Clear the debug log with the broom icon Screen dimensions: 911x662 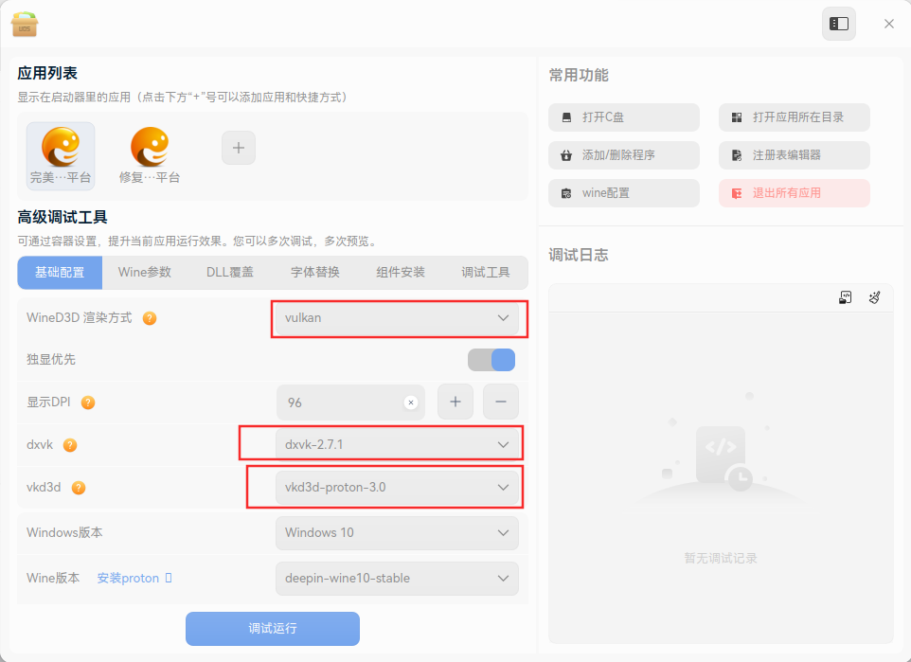(x=874, y=297)
